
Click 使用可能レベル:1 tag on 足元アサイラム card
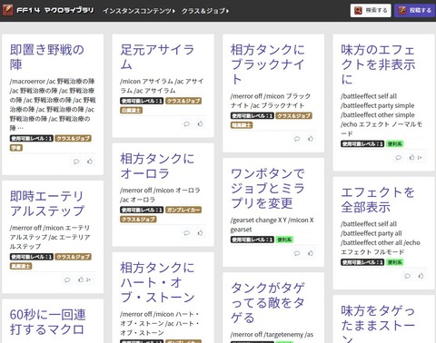click(142, 101)
